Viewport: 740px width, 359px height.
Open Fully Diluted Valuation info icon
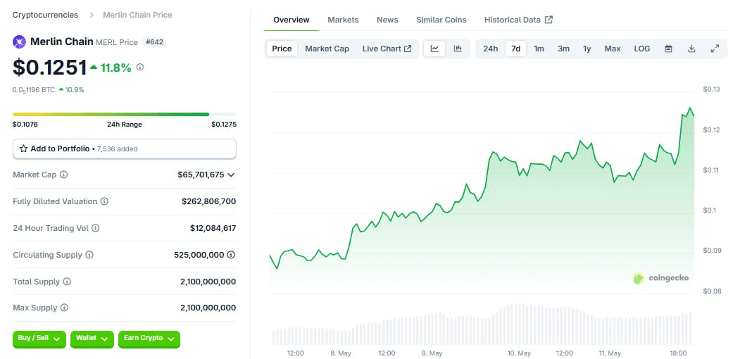click(104, 201)
